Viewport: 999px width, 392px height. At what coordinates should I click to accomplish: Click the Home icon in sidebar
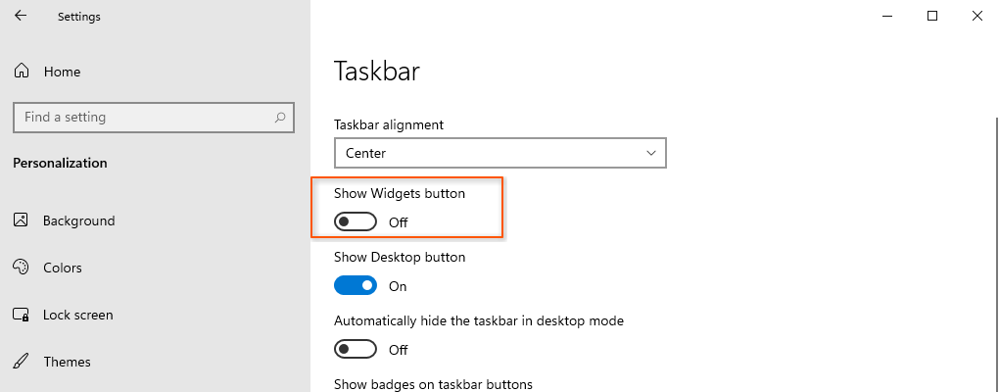[x=22, y=72]
